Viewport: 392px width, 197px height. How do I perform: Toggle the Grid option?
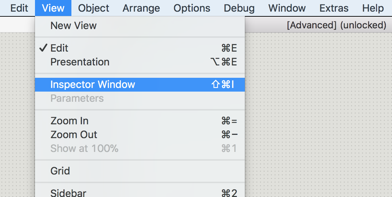(140, 171)
